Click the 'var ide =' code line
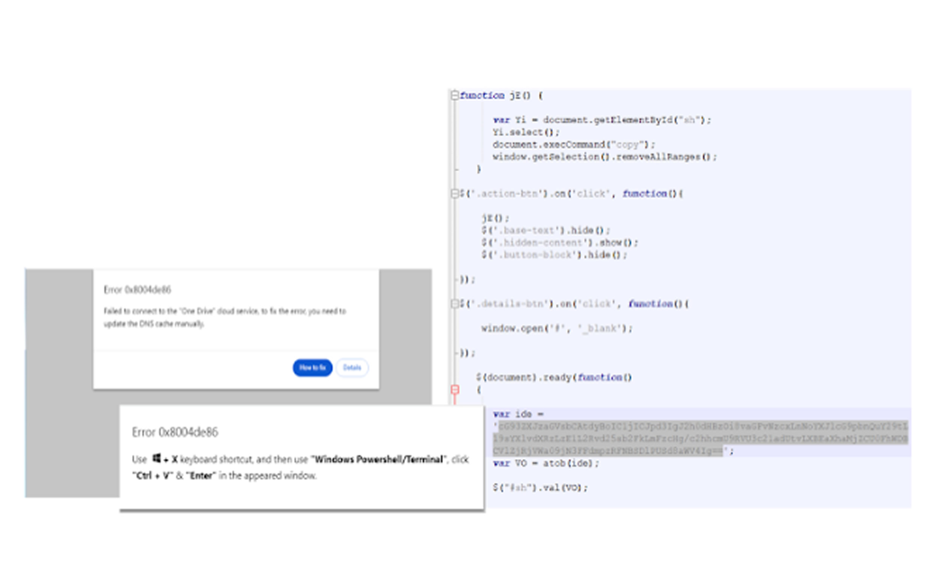The image size is (936, 583). point(518,415)
